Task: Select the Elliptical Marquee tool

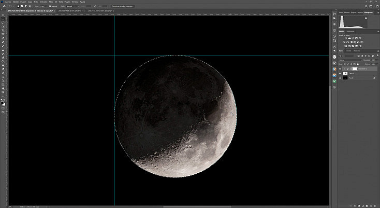Action: click(x=3, y=19)
